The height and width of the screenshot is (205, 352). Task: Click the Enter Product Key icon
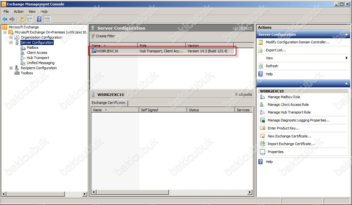(x=263, y=128)
